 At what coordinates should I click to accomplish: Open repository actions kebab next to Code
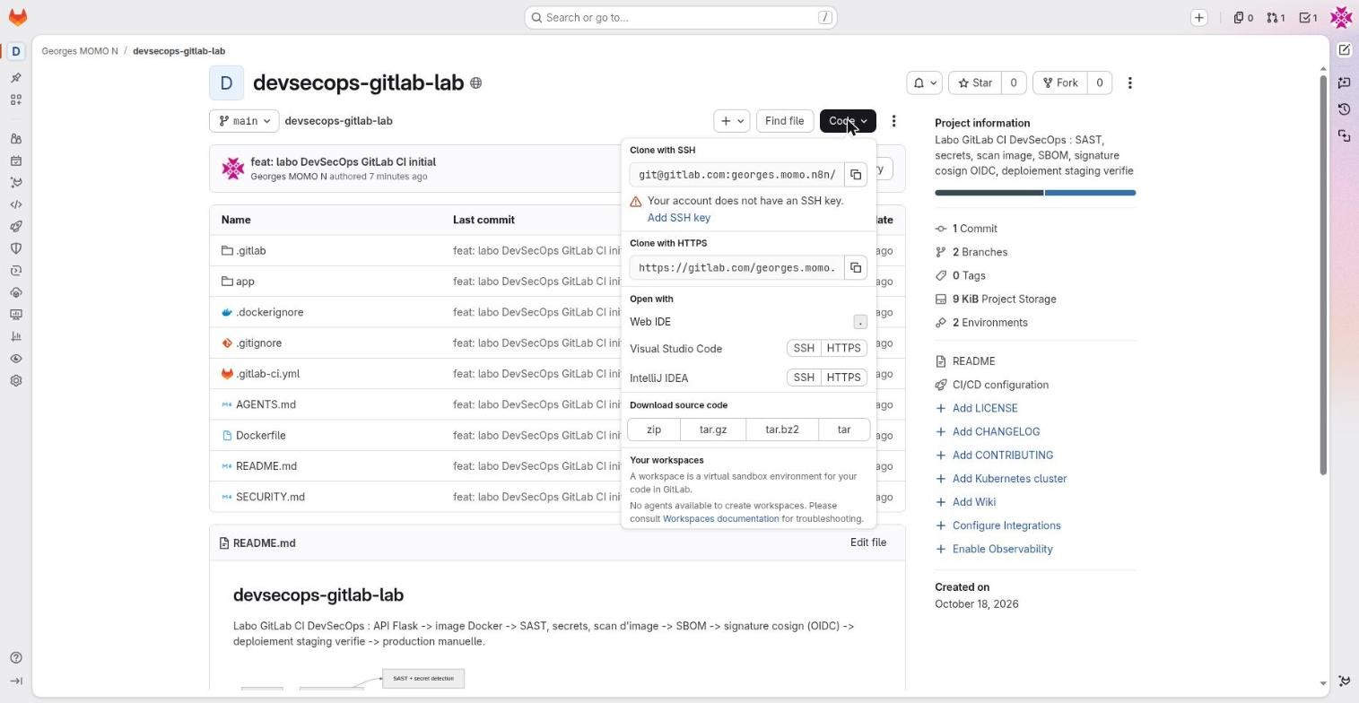pyautogui.click(x=893, y=121)
